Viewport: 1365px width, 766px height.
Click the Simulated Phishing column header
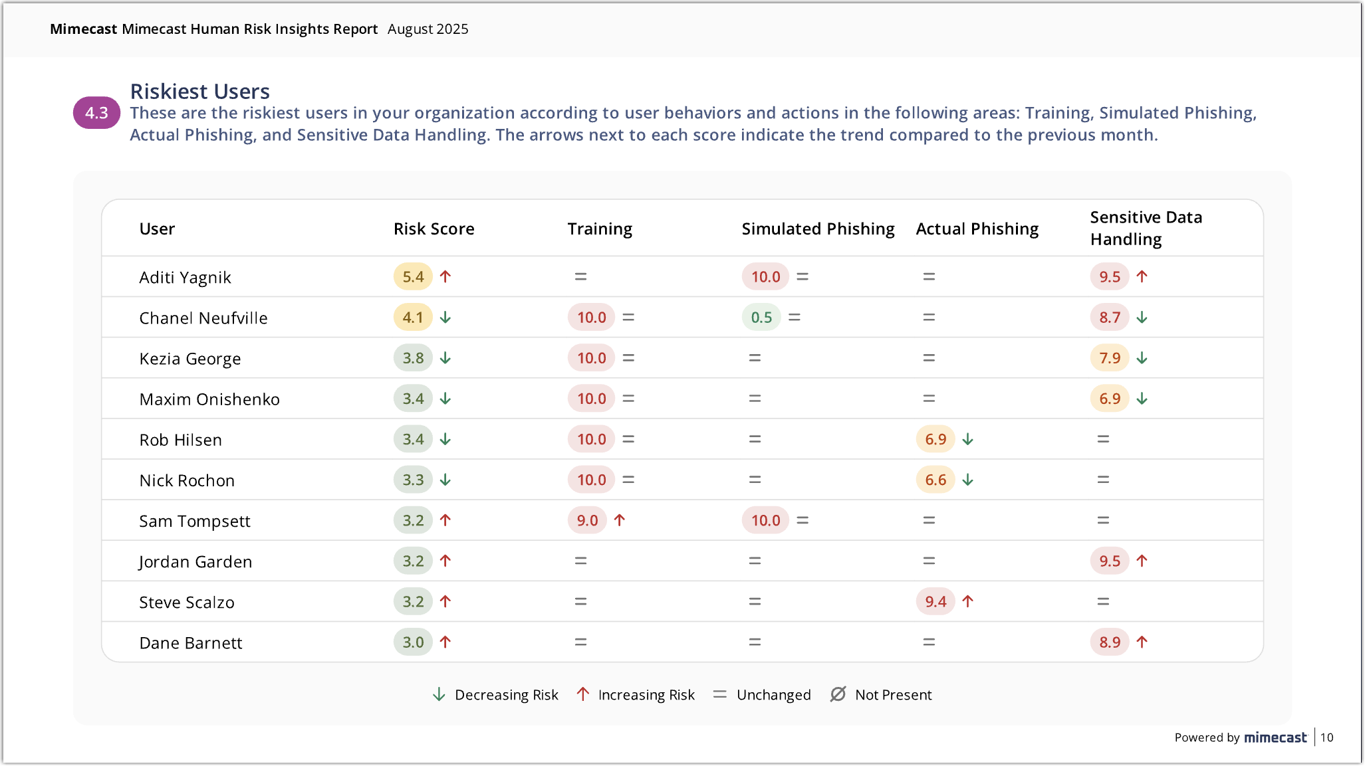(x=818, y=229)
